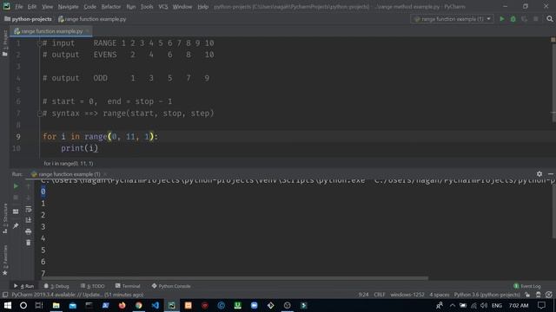556x312 pixels.
Task: Close the range function example.py editor tab
Action: 88,31
